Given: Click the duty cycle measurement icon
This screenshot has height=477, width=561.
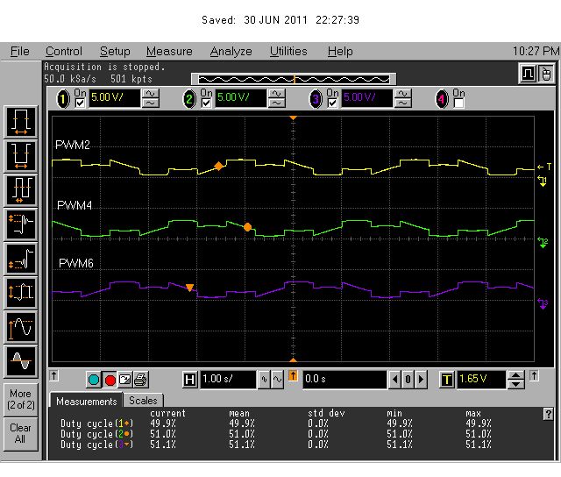Looking at the screenshot, I should coord(21,189).
